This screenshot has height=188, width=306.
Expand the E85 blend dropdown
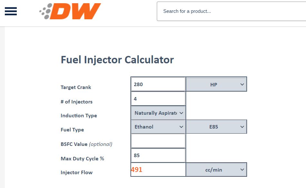(x=216, y=127)
